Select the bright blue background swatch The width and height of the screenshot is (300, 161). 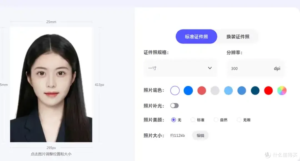pos(188,91)
